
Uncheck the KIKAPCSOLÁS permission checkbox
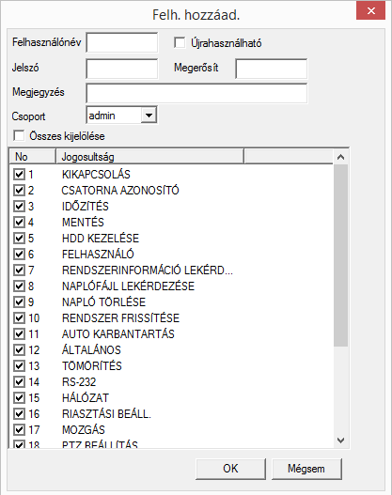pyautogui.click(x=19, y=175)
